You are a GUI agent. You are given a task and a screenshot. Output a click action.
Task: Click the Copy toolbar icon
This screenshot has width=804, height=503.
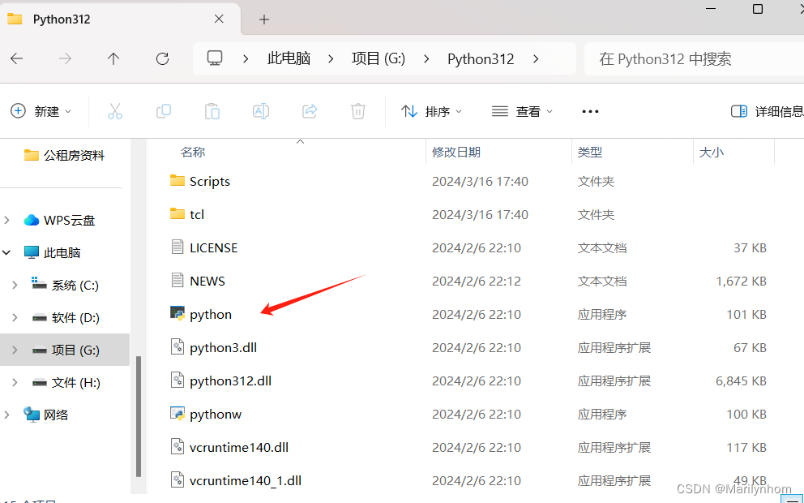pyautogui.click(x=164, y=111)
